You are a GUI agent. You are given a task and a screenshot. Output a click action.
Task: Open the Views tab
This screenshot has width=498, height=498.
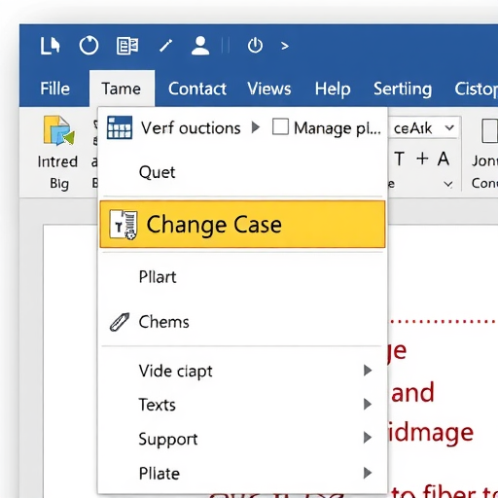point(269,89)
